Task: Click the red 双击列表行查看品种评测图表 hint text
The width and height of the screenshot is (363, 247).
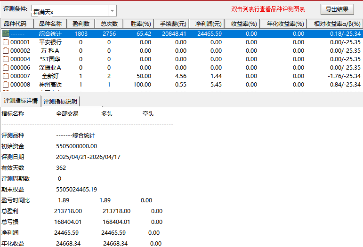Action: [x=268, y=9]
